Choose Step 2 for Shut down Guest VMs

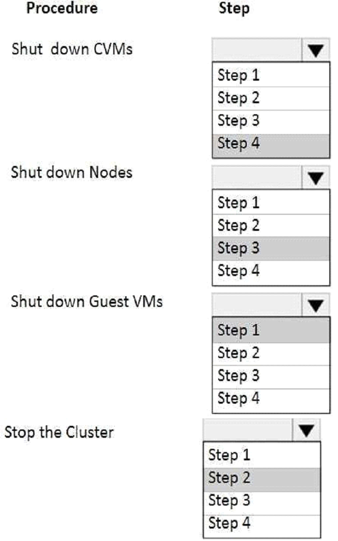point(271,353)
